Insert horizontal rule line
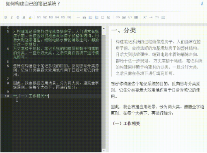 78,17
